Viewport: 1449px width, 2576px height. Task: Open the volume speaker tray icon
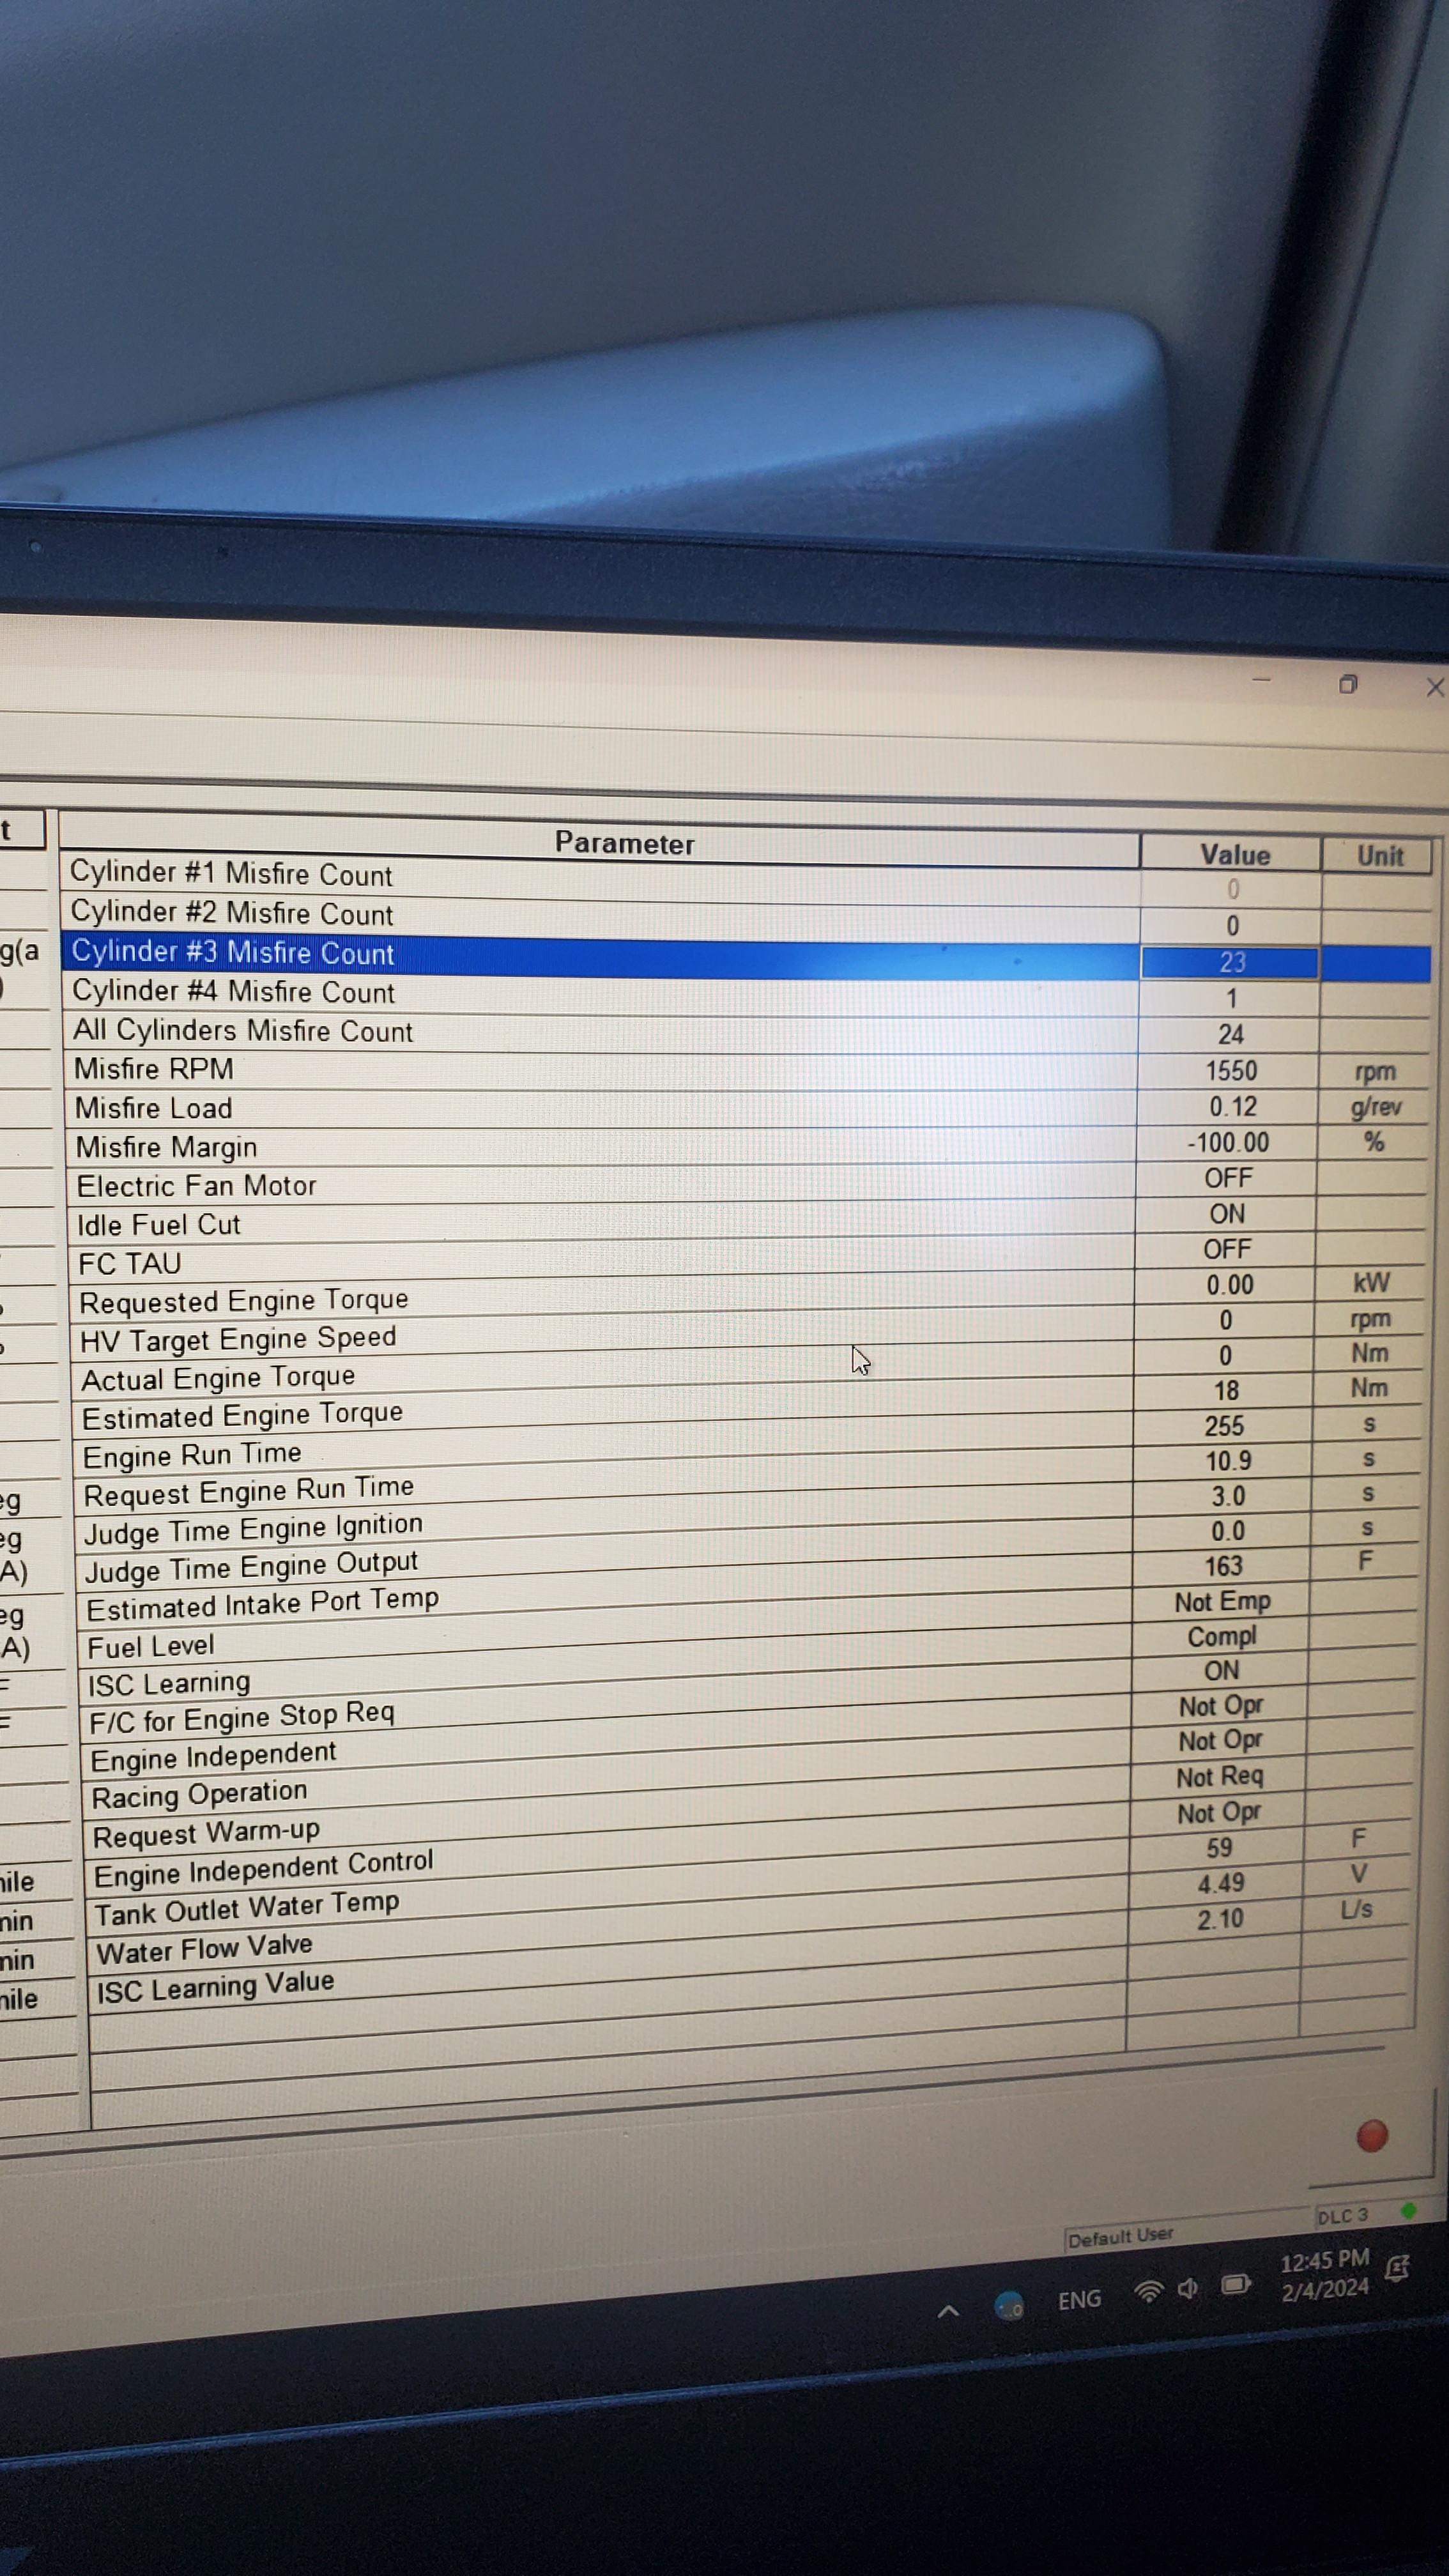click(x=1187, y=2288)
